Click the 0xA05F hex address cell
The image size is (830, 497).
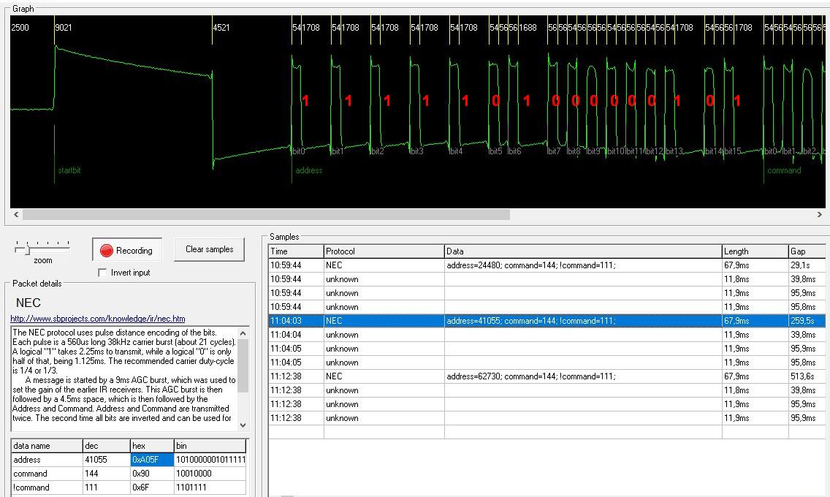click(x=151, y=460)
